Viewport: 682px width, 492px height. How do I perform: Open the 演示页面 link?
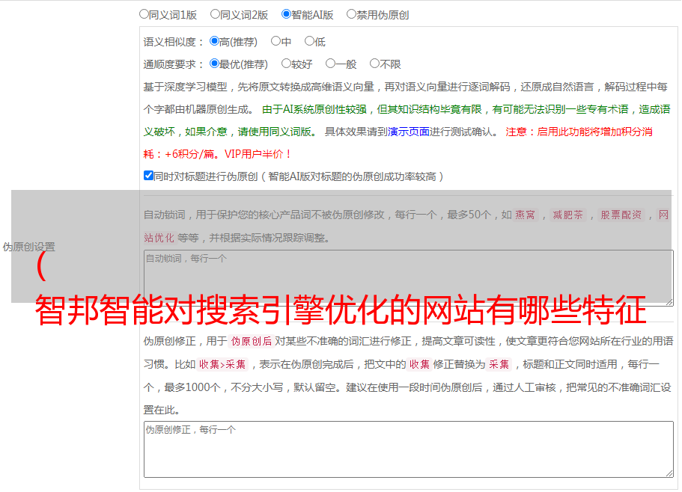click(409, 132)
